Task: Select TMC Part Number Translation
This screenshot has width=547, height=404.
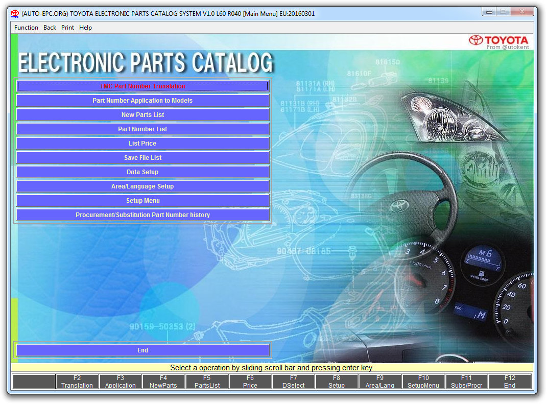Action: pyautogui.click(x=142, y=86)
